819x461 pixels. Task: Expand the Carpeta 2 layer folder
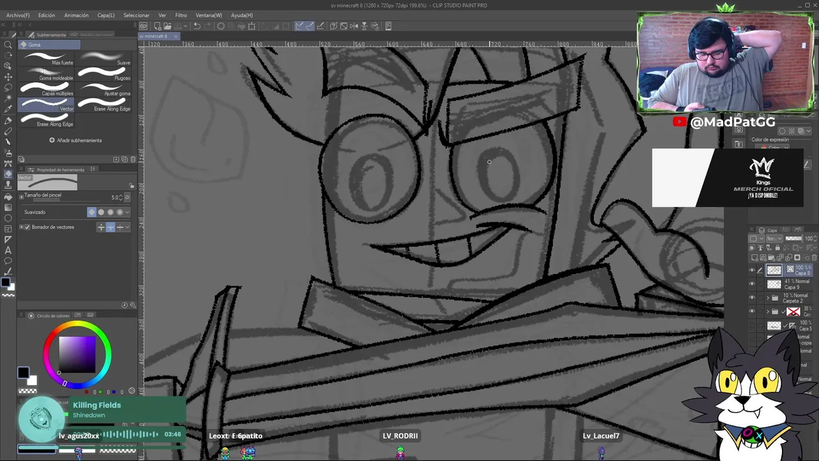point(768,298)
